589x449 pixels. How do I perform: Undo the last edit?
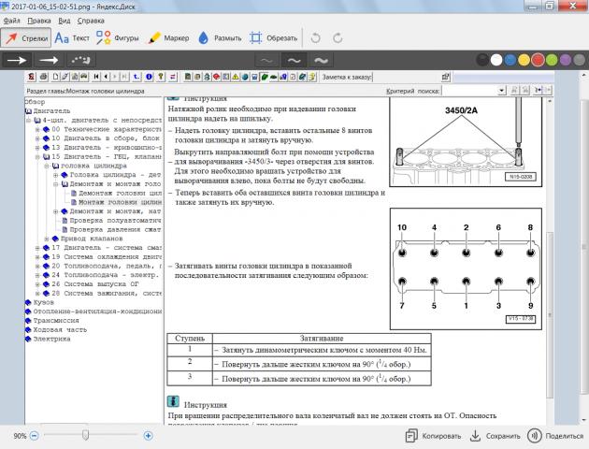[x=316, y=38]
